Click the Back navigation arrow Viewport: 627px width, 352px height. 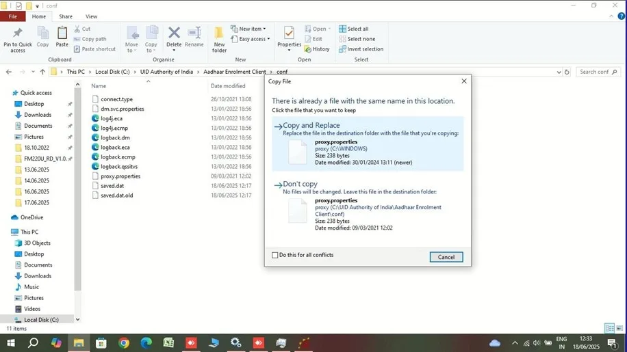(x=9, y=72)
